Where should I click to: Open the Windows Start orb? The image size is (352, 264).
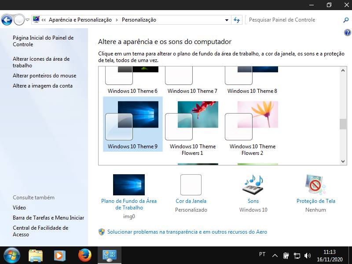(12, 256)
